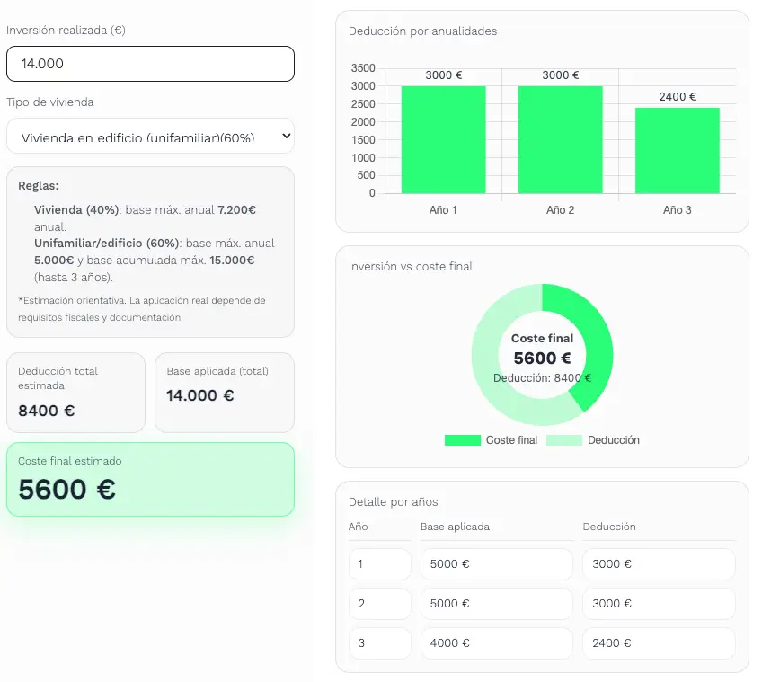Viewport: 762px width, 682px height.
Task: Click the Reglas information box
Action: [x=150, y=252]
